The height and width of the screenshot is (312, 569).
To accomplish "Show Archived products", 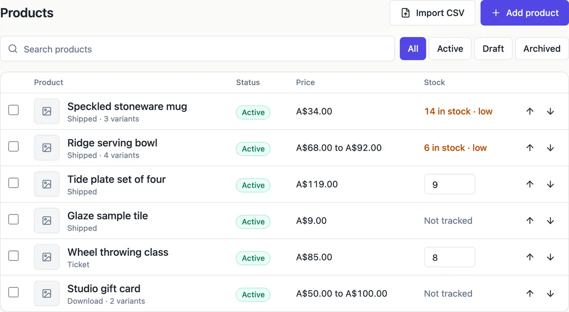I will (x=542, y=49).
